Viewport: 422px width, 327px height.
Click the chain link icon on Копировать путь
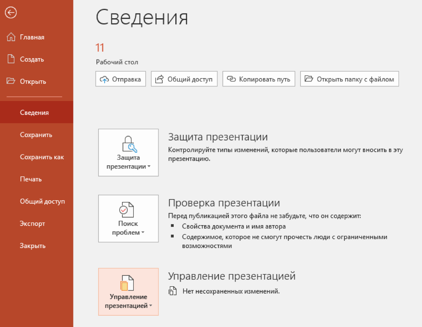[231, 79]
